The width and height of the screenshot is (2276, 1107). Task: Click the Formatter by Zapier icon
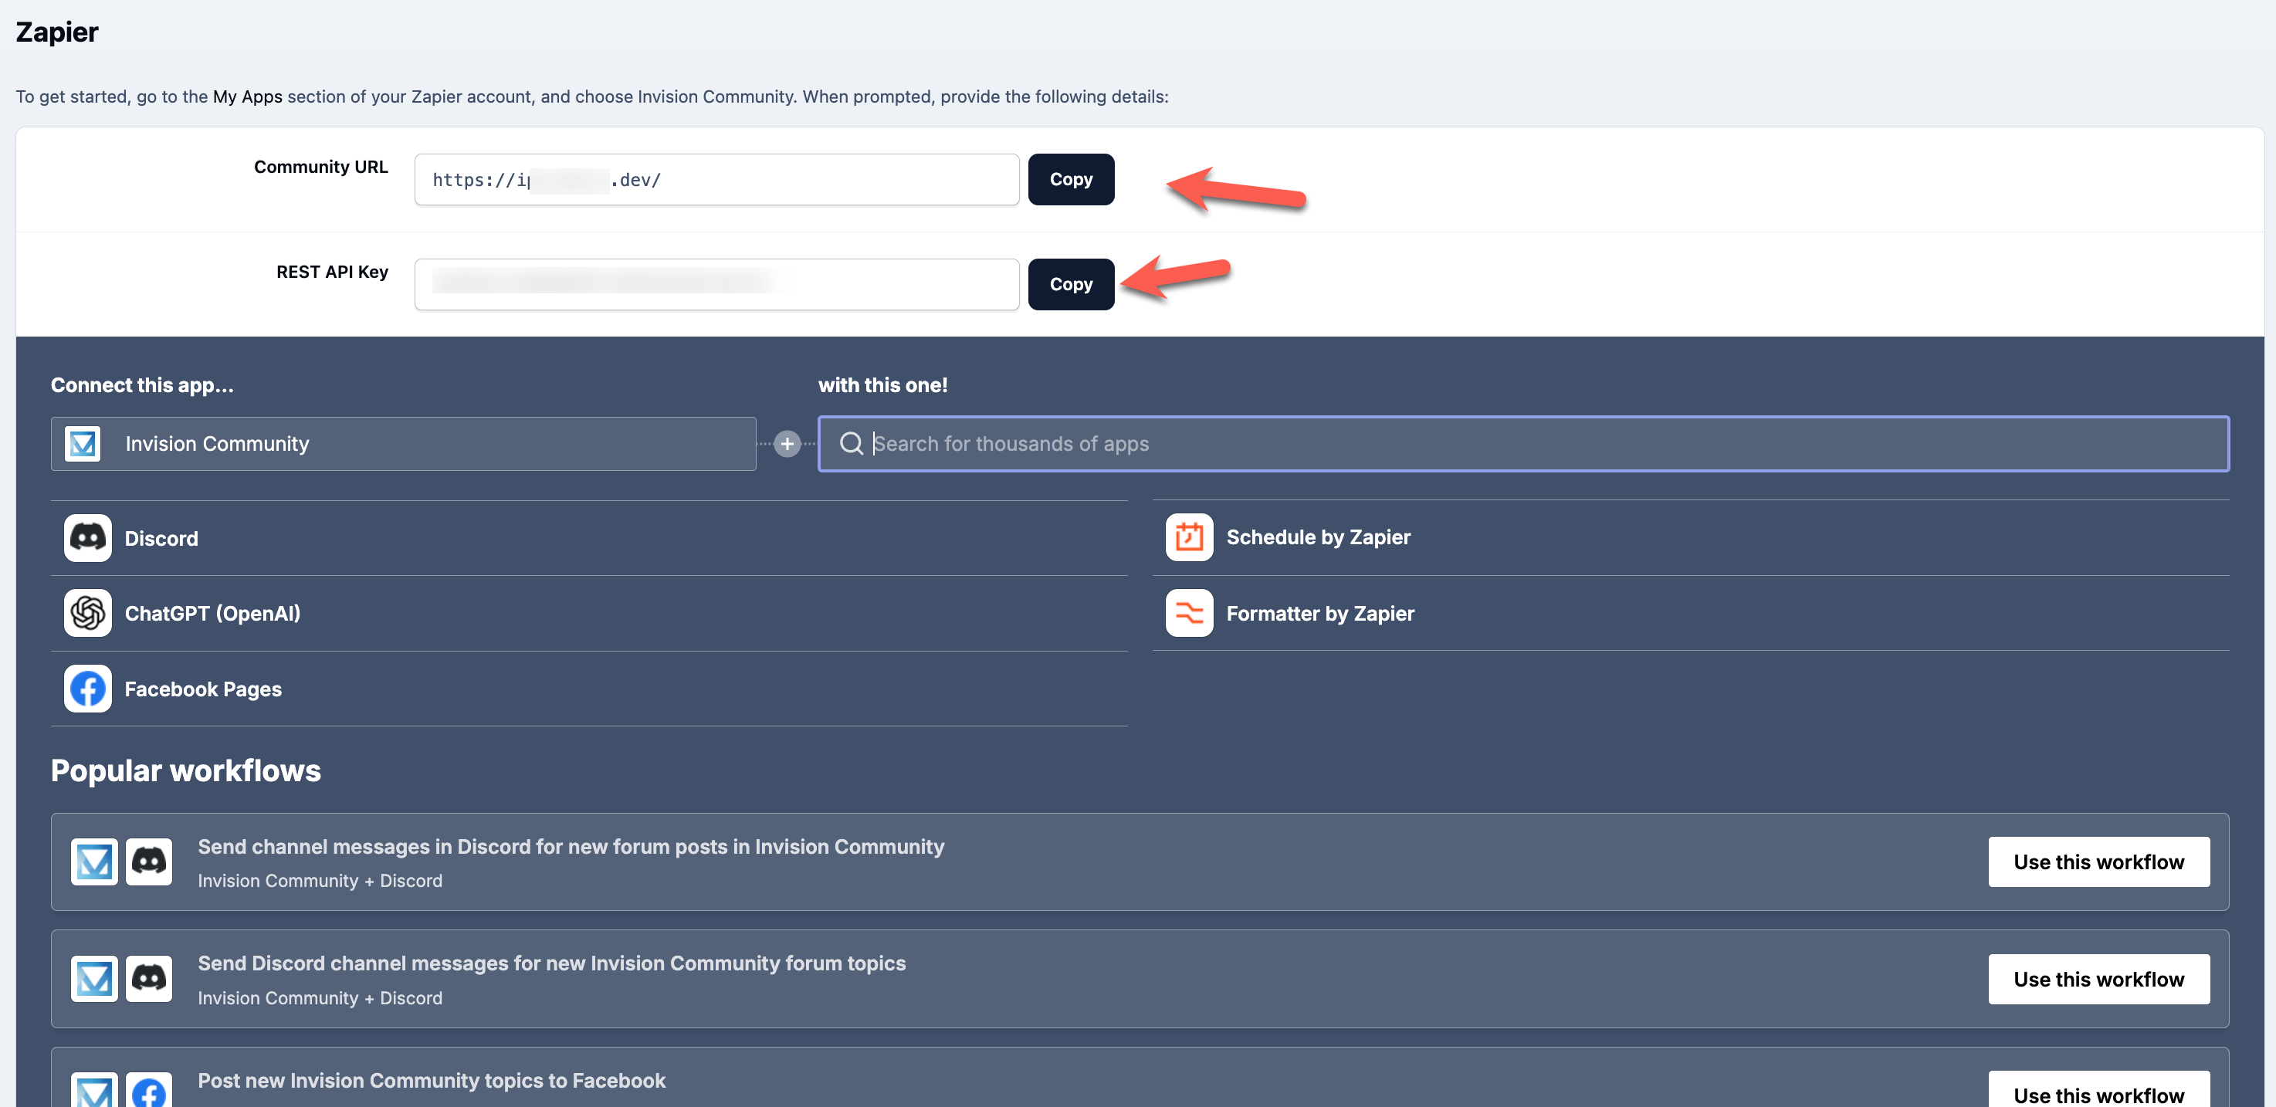coord(1189,613)
